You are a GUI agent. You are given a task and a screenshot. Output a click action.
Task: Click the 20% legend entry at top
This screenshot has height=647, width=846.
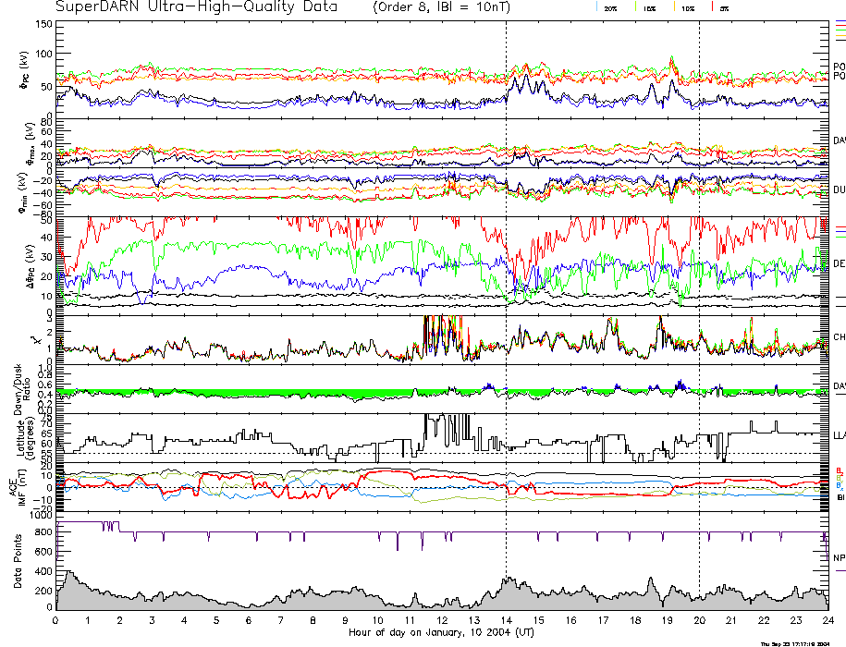coord(610,7)
